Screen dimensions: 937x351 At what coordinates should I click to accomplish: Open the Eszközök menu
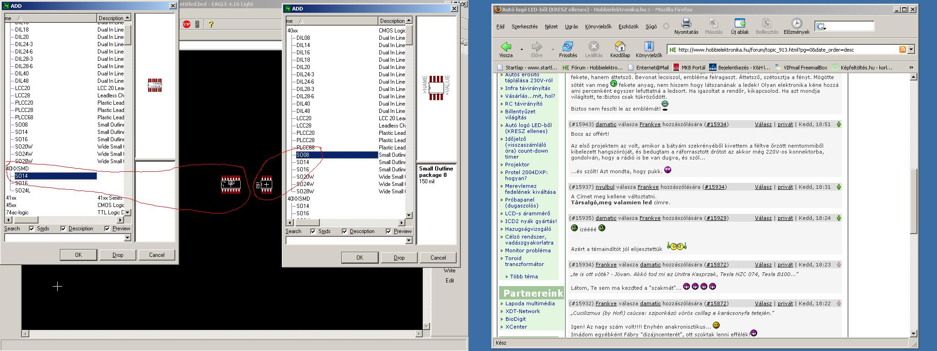pyautogui.click(x=629, y=27)
